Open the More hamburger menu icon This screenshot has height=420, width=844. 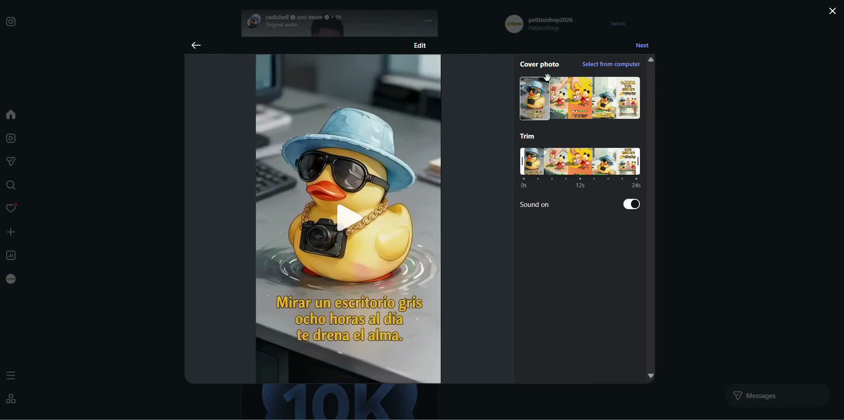click(x=11, y=375)
